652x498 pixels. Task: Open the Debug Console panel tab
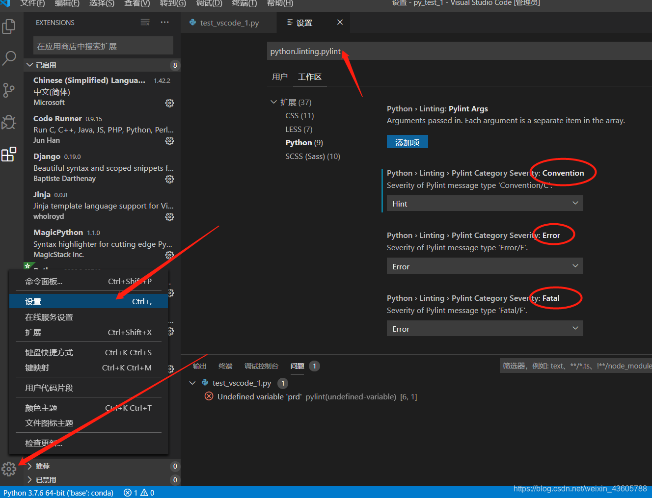pos(261,366)
